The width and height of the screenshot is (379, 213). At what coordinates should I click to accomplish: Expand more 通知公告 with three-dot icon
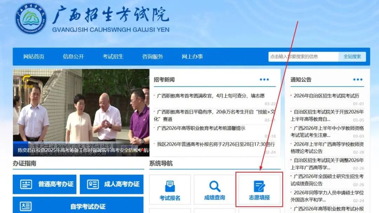point(358,80)
